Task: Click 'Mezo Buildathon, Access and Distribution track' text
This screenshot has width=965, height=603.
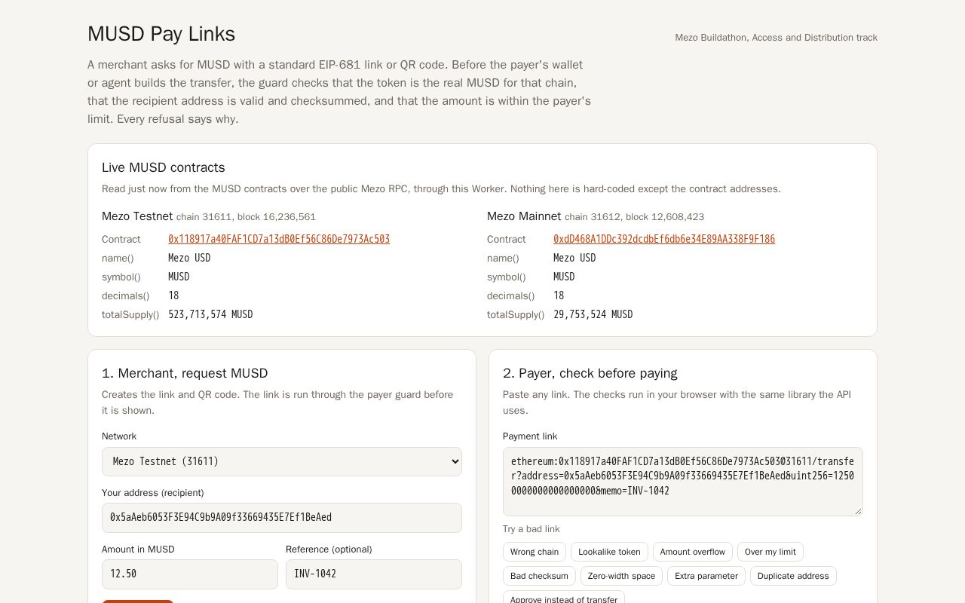Action: coord(776,38)
